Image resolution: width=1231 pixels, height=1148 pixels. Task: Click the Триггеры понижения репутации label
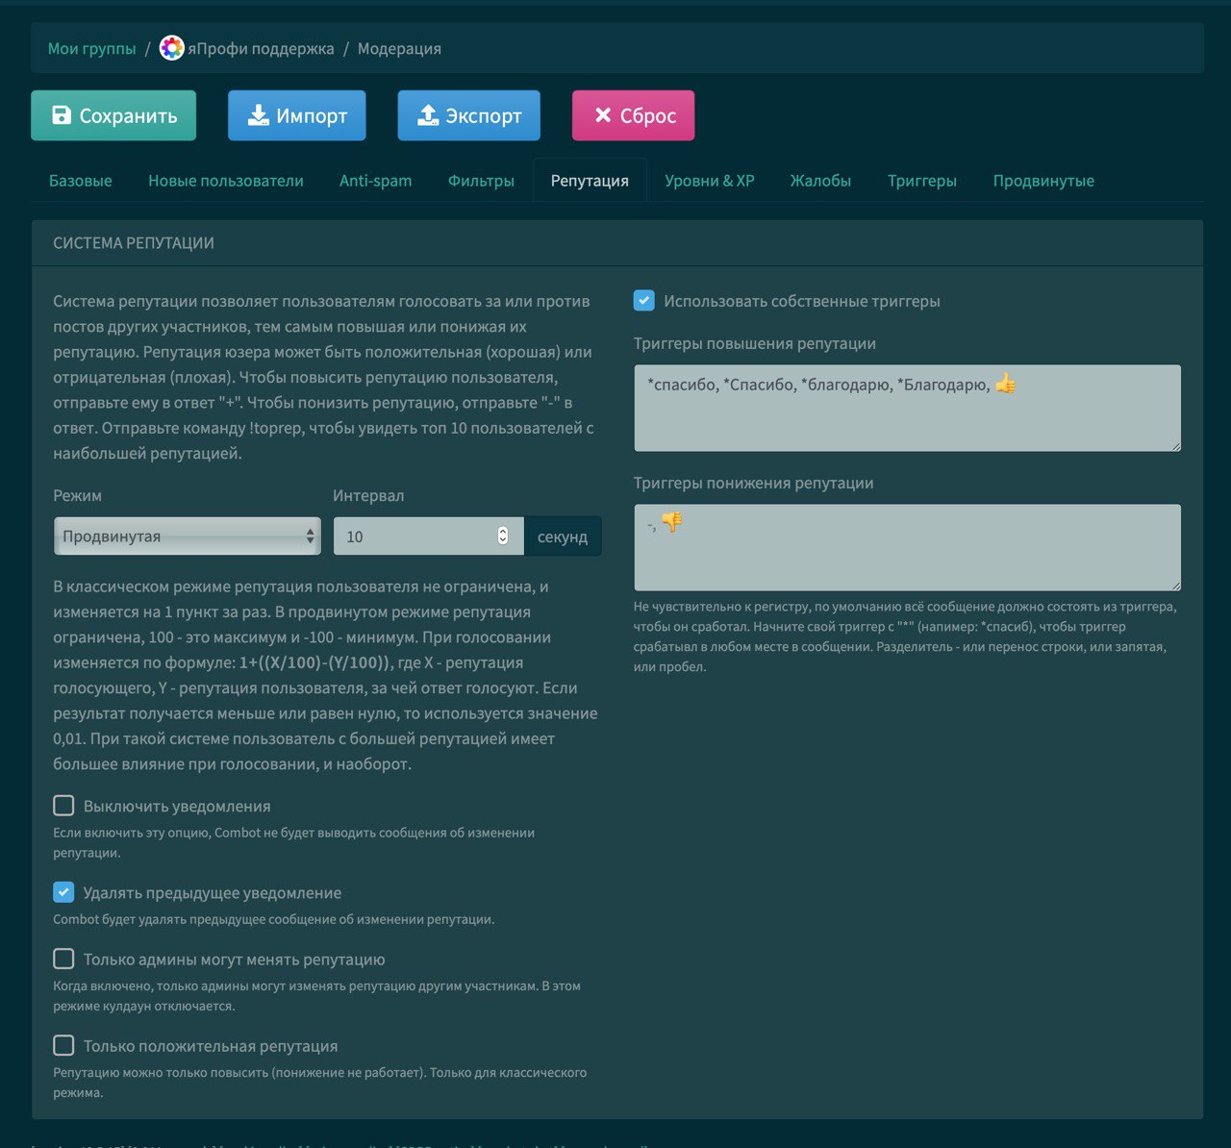(754, 483)
